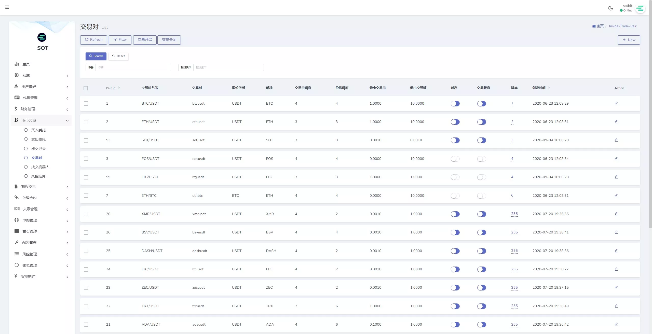
Task: Check the ETH/USDT row checkbox
Action: coord(86,122)
